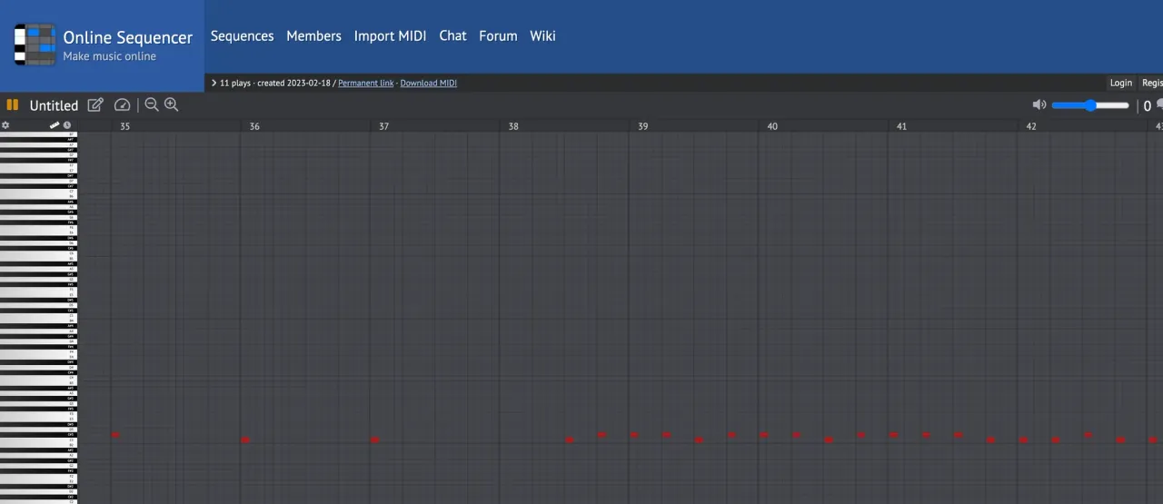1163x504 pixels.
Task: Click the Register button
Action: click(1151, 83)
